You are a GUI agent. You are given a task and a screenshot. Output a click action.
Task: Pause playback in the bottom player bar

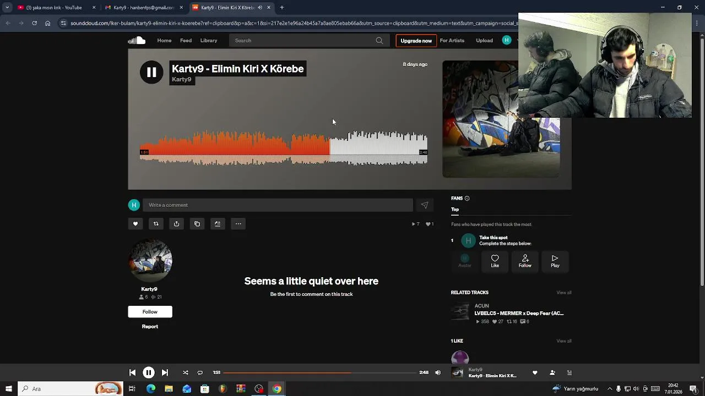point(149,372)
